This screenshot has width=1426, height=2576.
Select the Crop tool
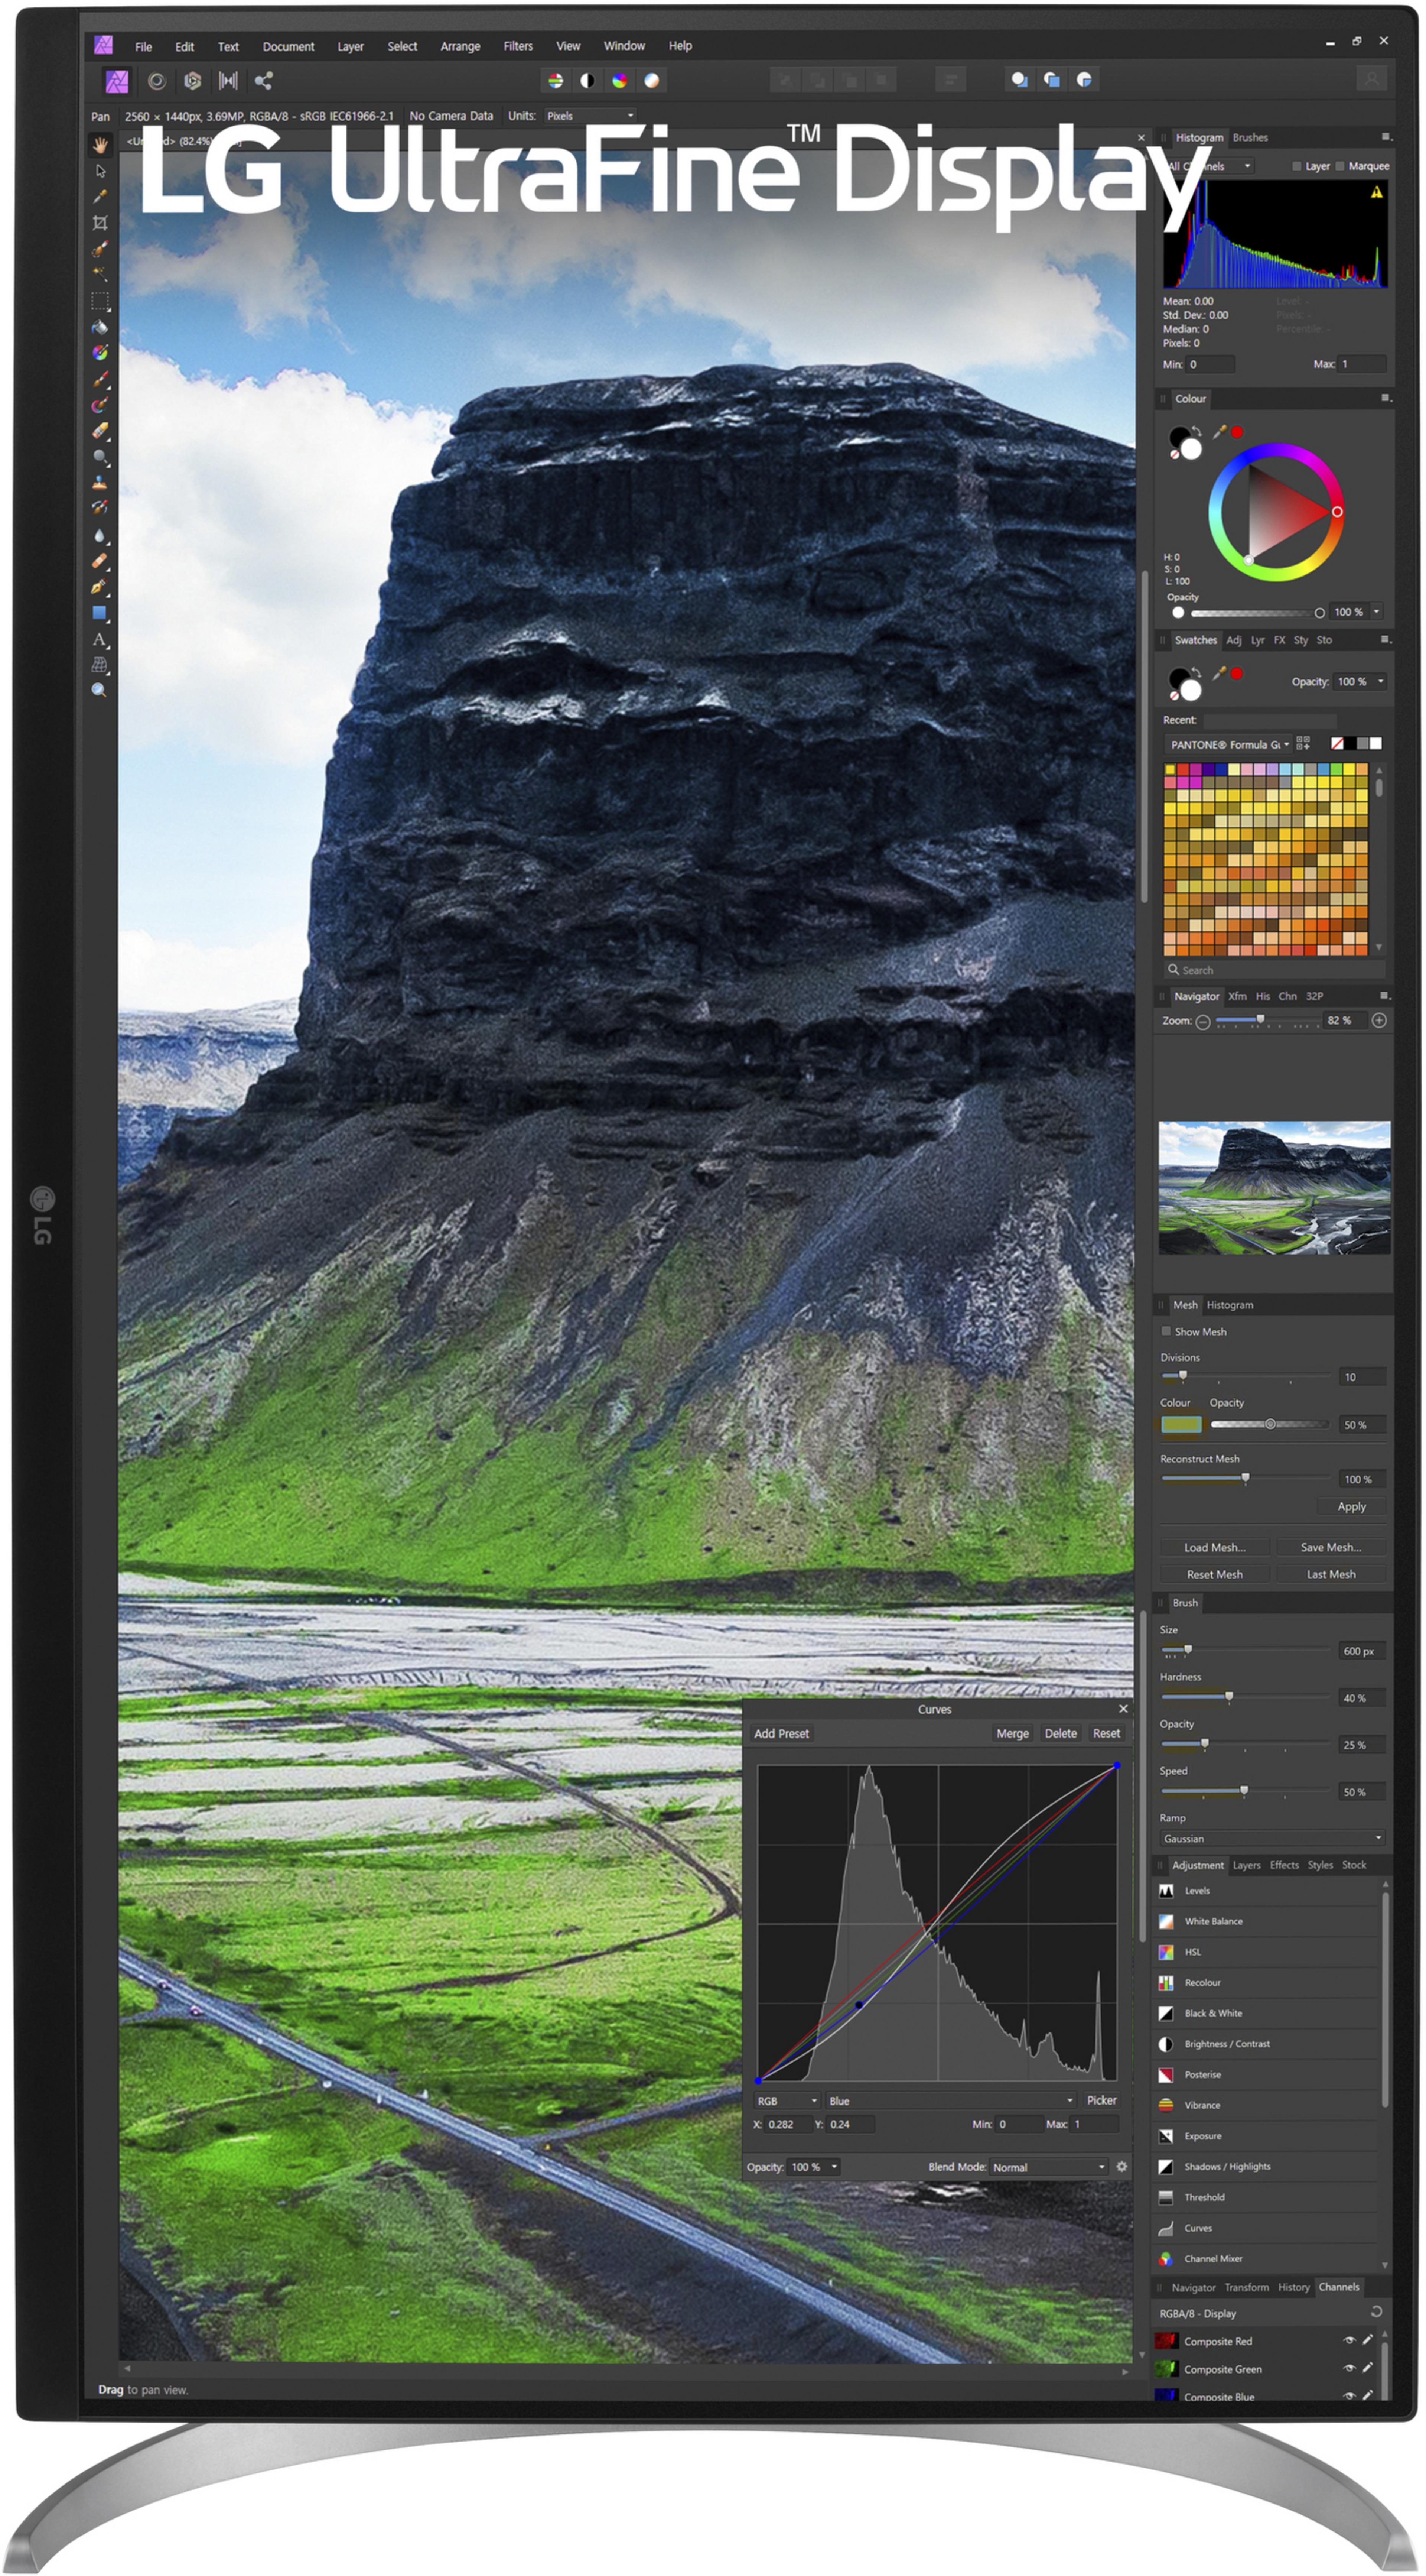[x=100, y=222]
